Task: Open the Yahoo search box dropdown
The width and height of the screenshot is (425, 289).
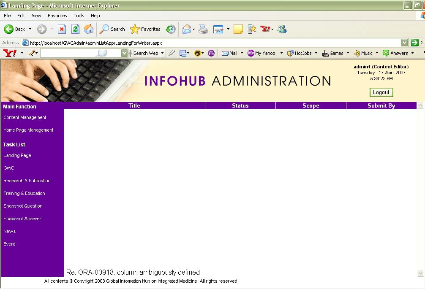Action: click(x=124, y=53)
